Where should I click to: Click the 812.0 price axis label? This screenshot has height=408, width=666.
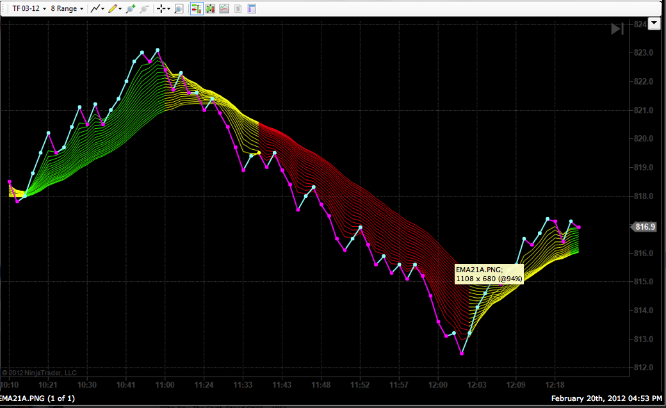pos(644,368)
